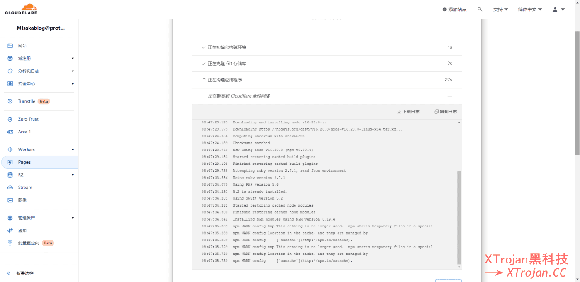This screenshot has width=580, height=282.
Task: Open the account menu via user icon
Action: coord(555,9)
